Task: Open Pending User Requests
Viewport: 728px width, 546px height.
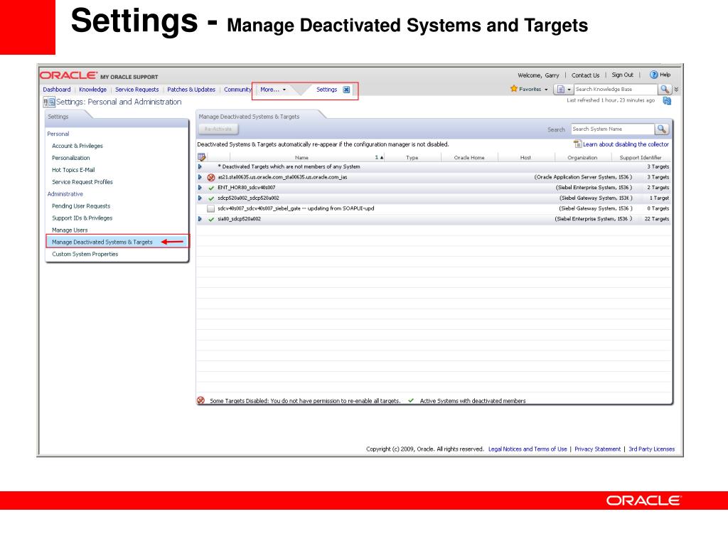Action: tap(81, 206)
